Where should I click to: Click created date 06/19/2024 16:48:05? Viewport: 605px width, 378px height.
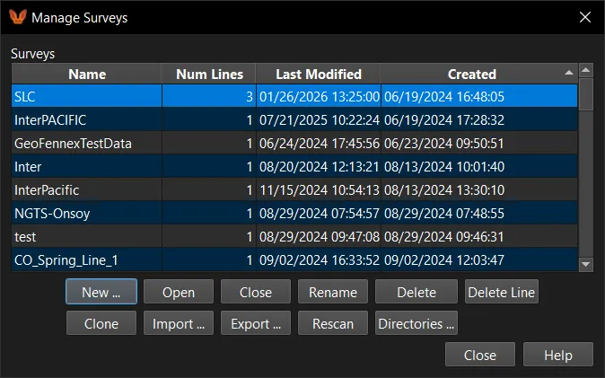444,97
